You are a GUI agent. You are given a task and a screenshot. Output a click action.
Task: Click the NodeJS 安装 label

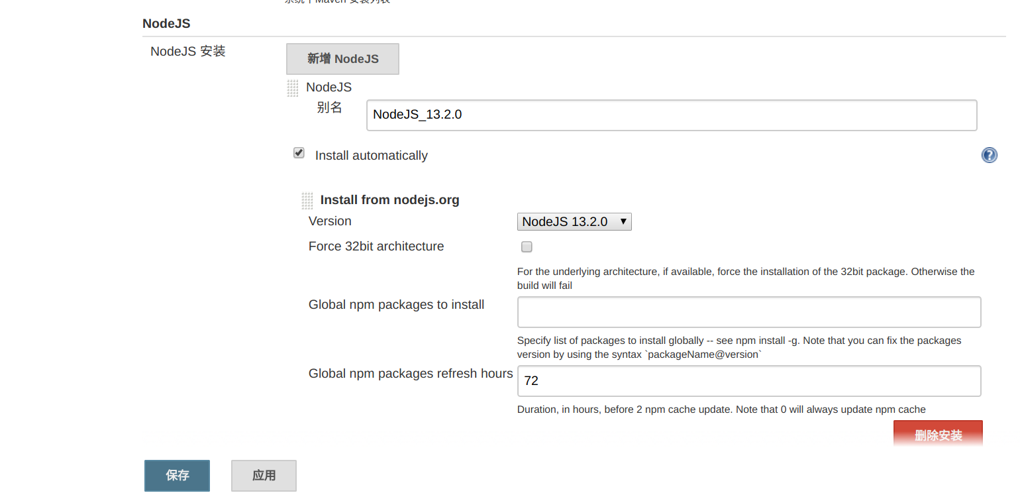188,51
